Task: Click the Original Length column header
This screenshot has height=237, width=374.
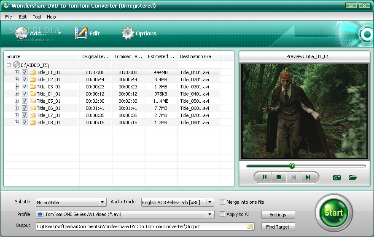Action: pos(95,56)
